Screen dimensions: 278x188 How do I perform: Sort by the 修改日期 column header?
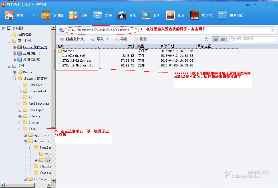point(178,46)
